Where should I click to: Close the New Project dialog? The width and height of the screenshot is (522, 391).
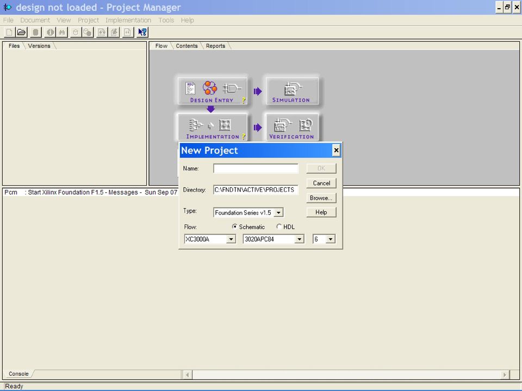coord(336,150)
